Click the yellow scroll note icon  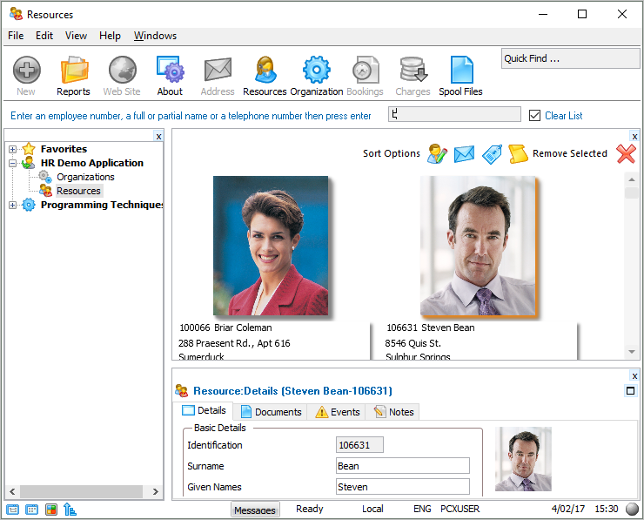518,153
